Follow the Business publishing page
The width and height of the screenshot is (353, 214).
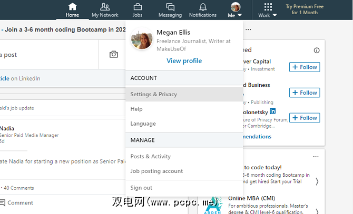pyautogui.click(x=305, y=93)
